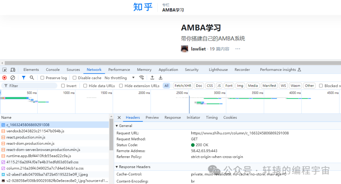Screen dimensions: 341x184
Task: Click the Performance insights flask icon
Action: [x=299, y=70]
